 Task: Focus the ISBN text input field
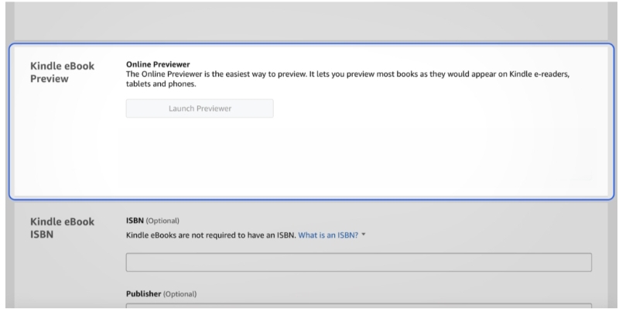[358, 262]
